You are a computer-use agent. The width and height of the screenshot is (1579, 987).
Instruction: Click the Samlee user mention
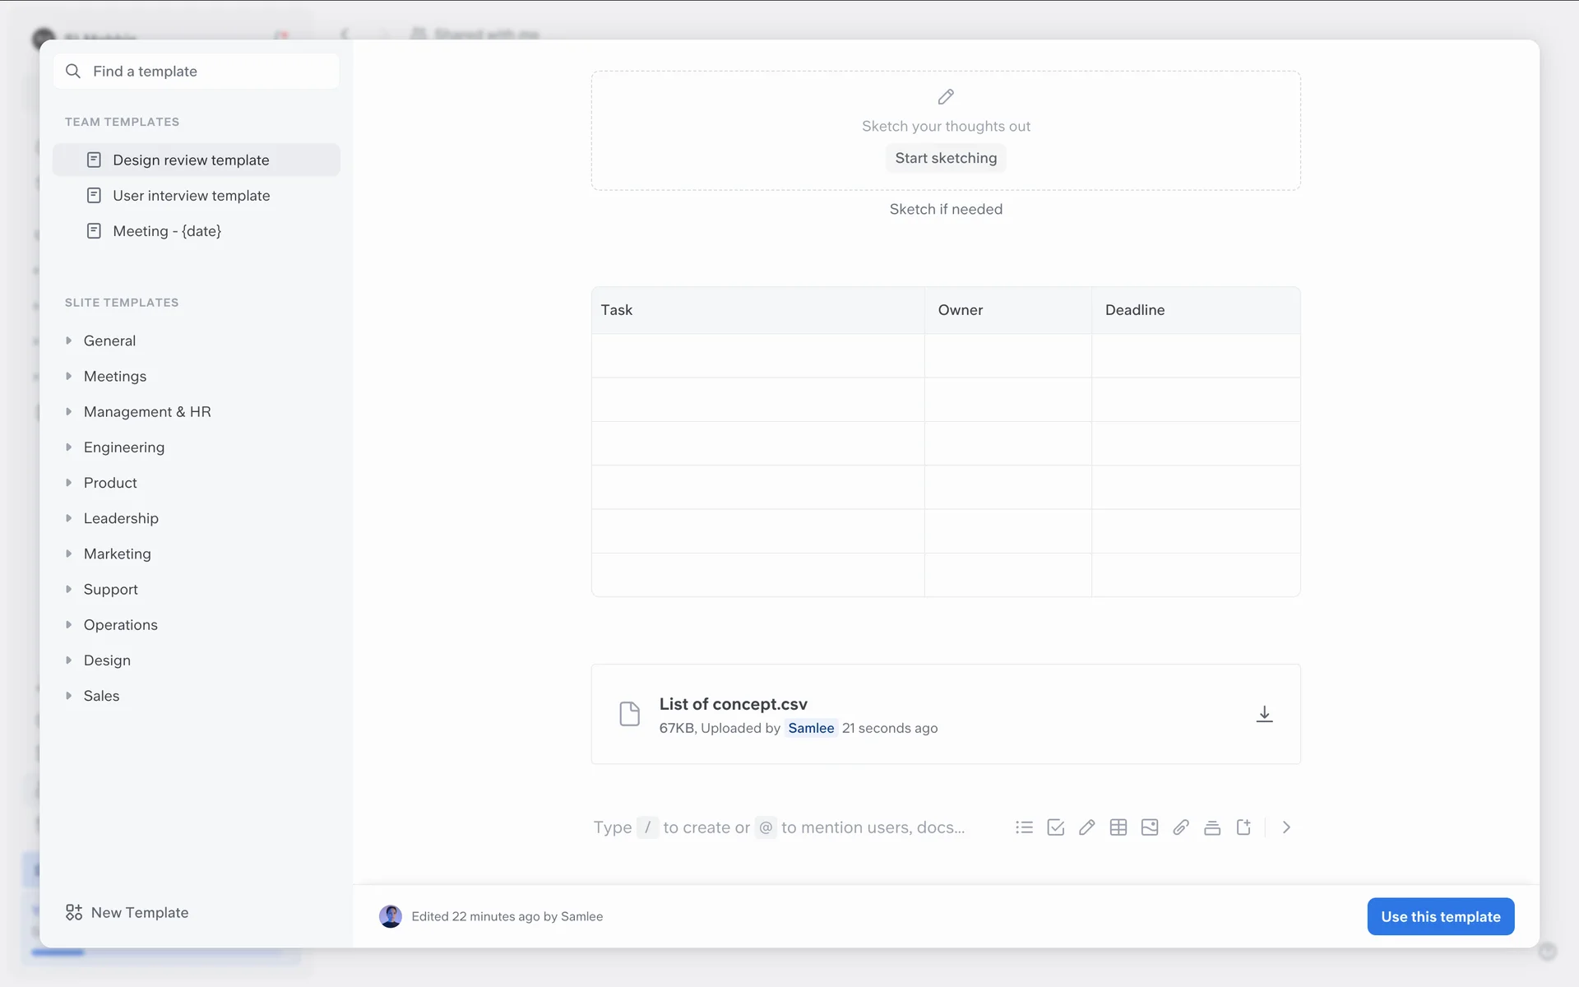tap(811, 728)
